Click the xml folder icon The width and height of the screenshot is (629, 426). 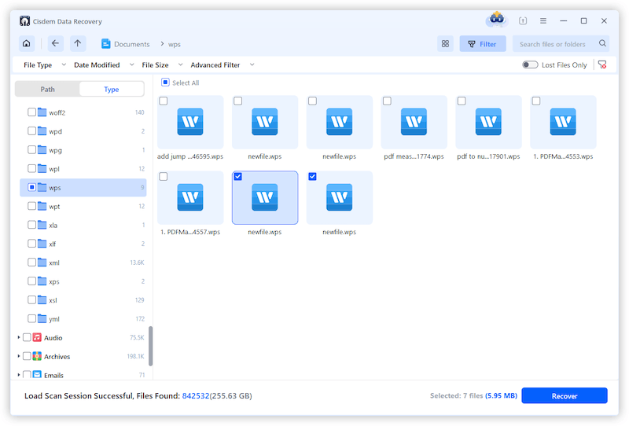click(x=42, y=263)
